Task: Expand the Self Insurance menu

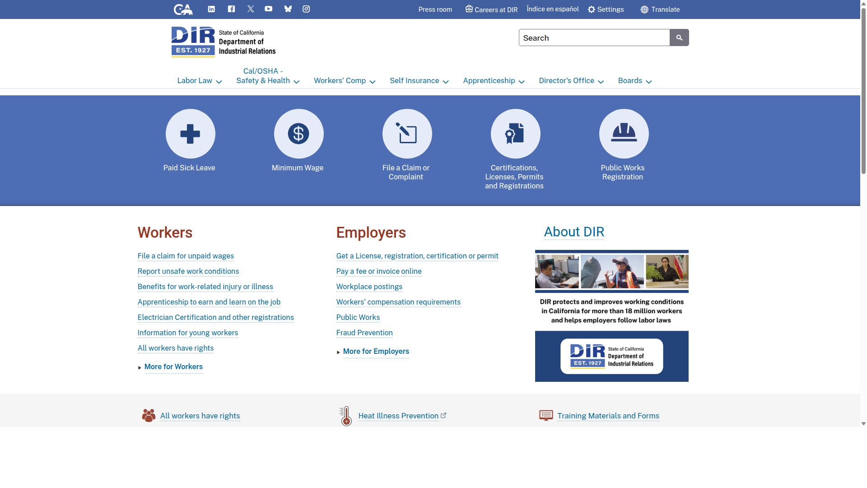Action: [419, 81]
